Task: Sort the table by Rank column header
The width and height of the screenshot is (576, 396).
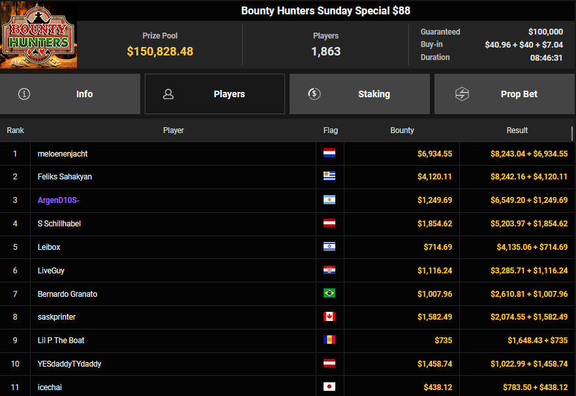Action: point(15,130)
